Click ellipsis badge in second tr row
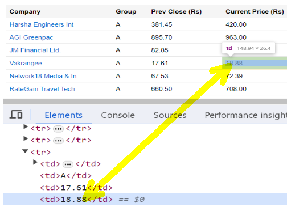Viewport: 287px width, 207px height. point(58,141)
